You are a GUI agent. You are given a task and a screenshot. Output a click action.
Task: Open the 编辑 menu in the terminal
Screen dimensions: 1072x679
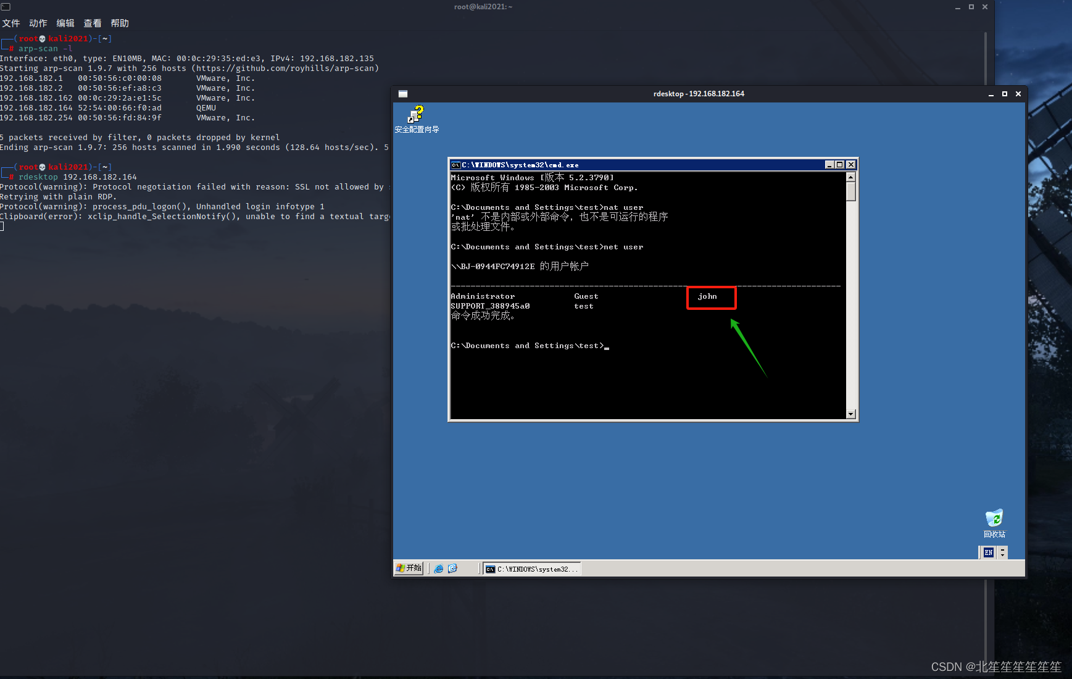click(65, 23)
